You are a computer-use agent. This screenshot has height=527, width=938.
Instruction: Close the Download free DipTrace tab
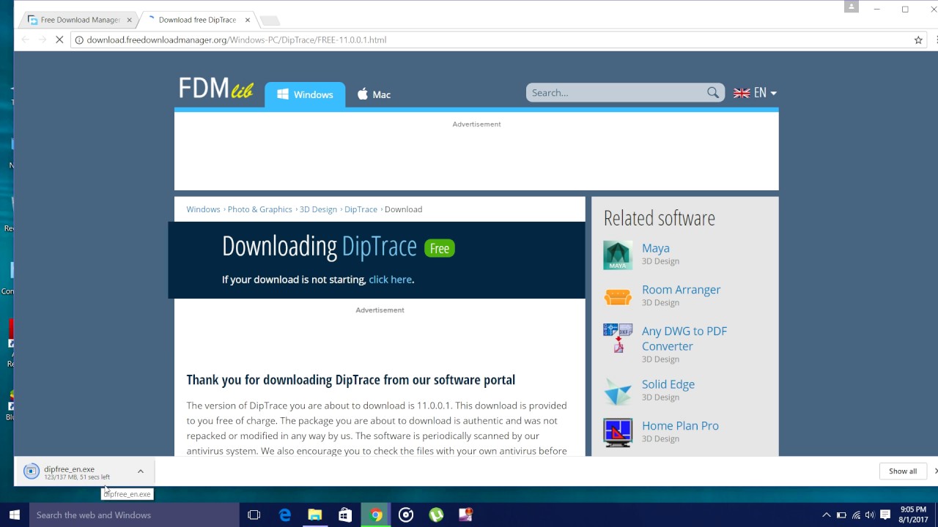coord(248,20)
